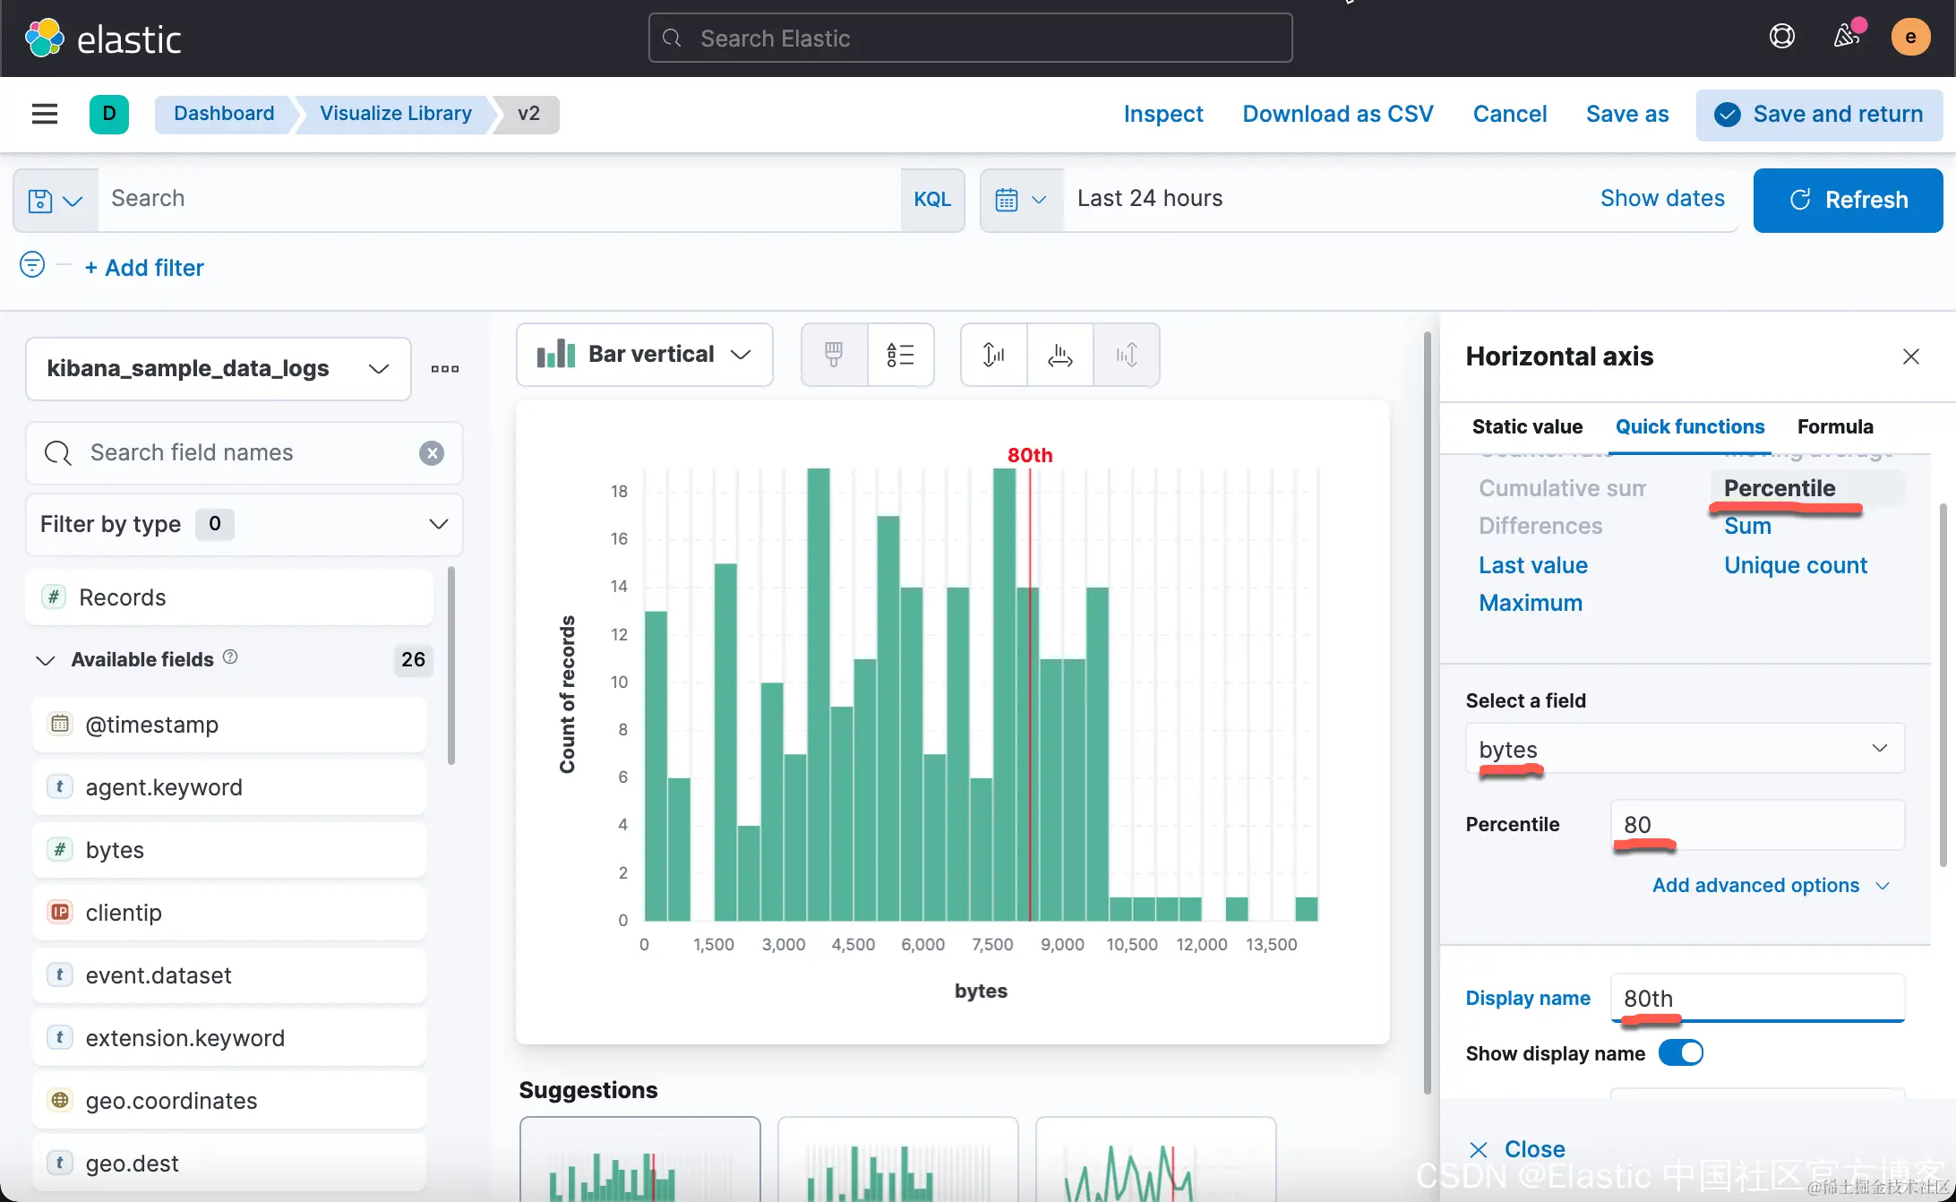Switch to the Formula tab
Image resolution: width=1956 pixels, height=1202 pixels.
click(x=1834, y=427)
